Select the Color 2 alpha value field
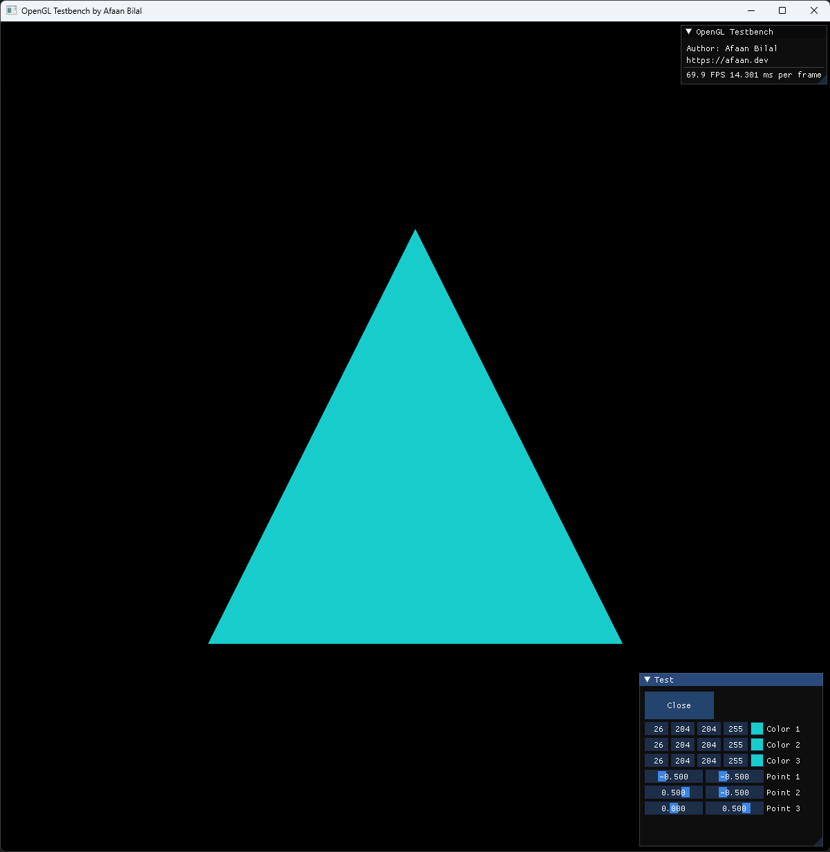The width and height of the screenshot is (830, 852). pos(735,745)
